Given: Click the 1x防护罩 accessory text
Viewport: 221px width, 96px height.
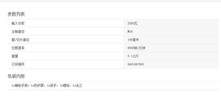Looking at the screenshot, I should (37, 85).
